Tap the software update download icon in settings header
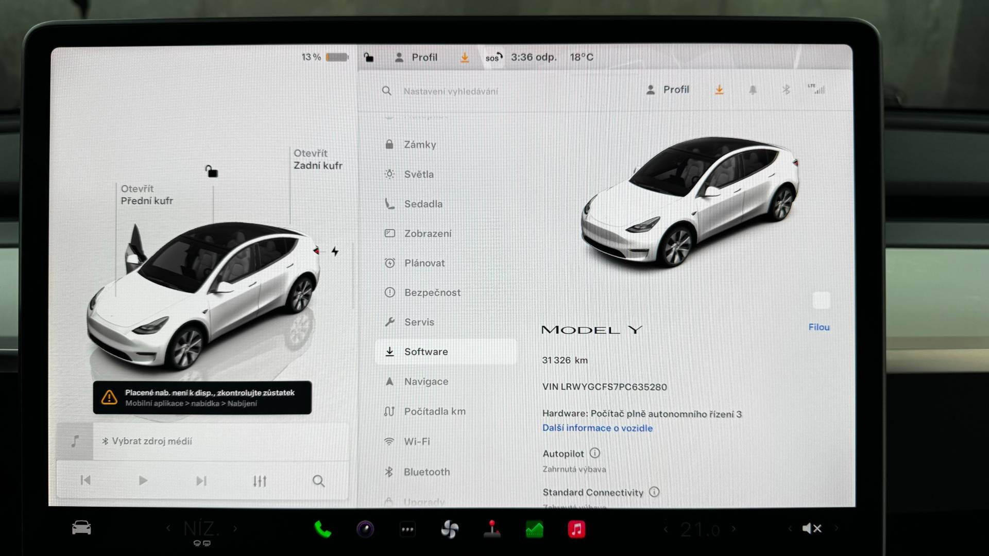Viewport: 989px width, 556px height. [x=719, y=90]
